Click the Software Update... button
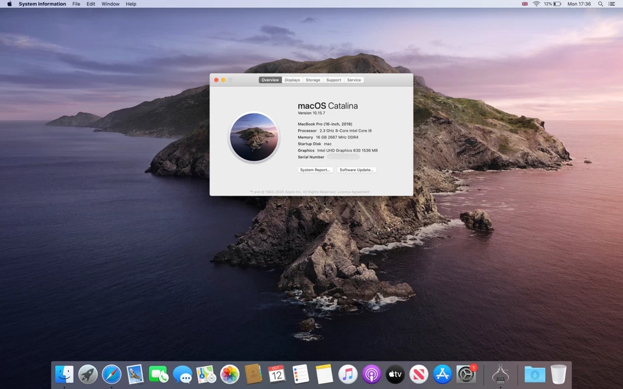 point(356,169)
